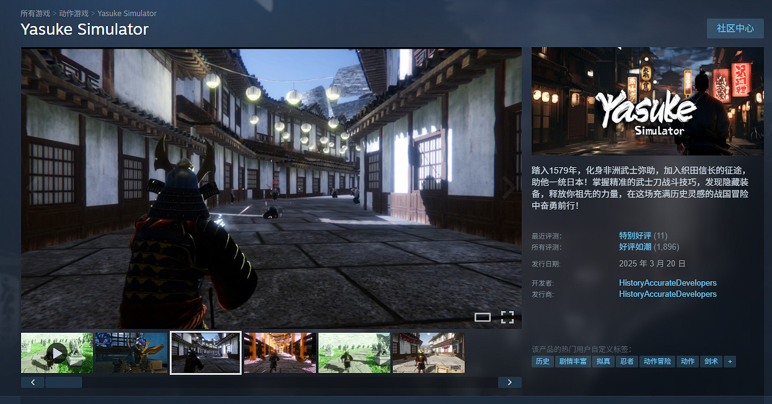Select the 剑术 tag
Screen dimensions: 772x404
(711, 361)
